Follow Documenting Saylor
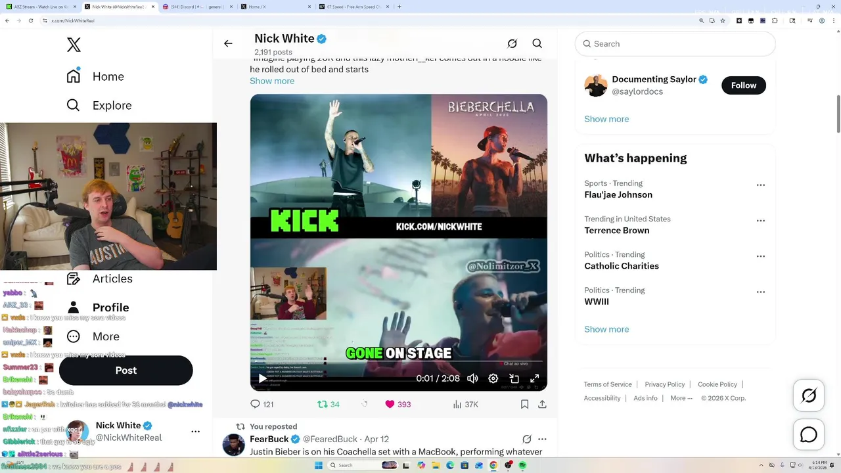This screenshot has width=841, height=473. click(744, 85)
